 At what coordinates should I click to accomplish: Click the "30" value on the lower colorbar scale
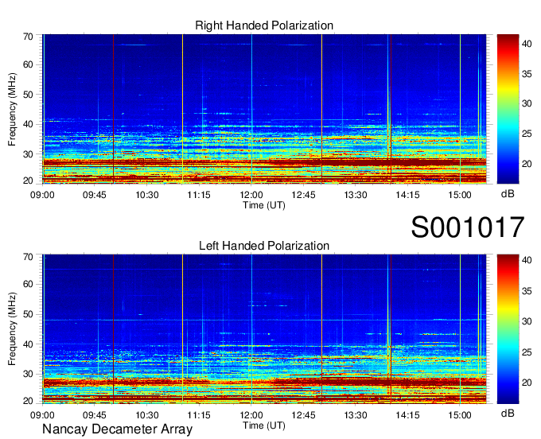527,321
